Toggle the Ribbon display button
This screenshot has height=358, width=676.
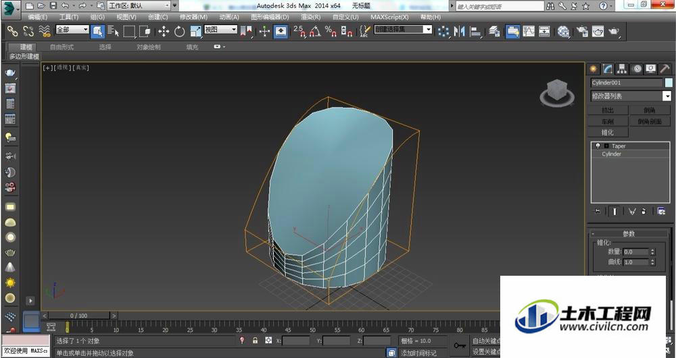[x=512, y=32]
